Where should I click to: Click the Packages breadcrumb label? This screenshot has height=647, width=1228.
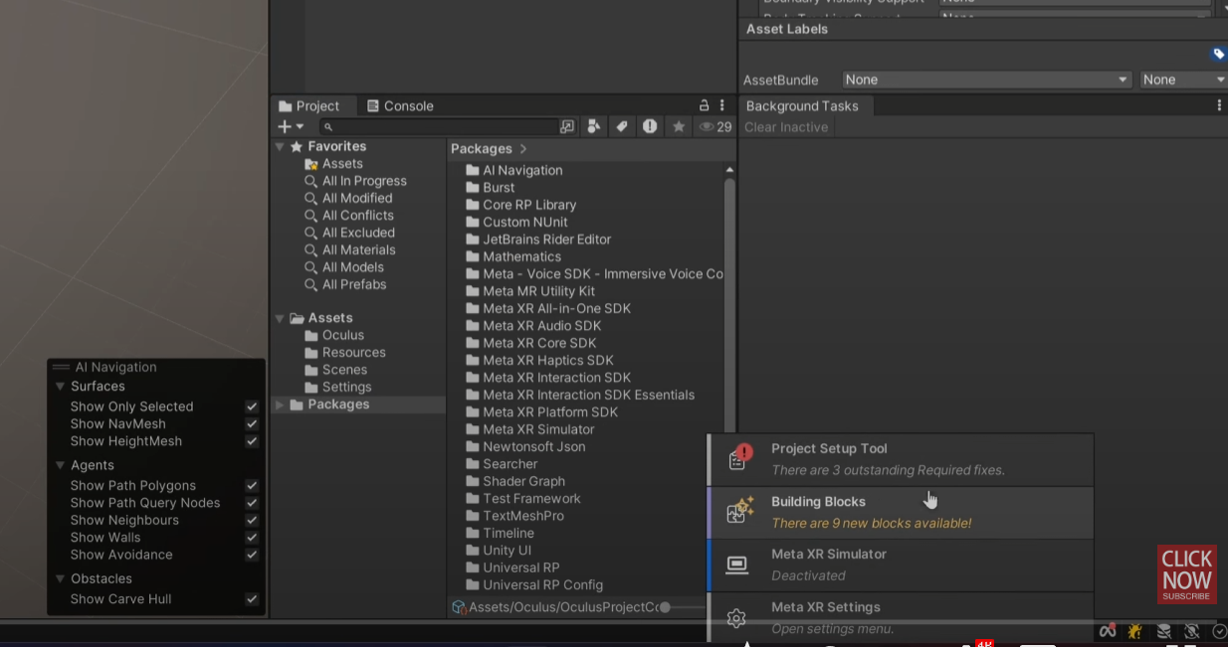click(482, 149)
